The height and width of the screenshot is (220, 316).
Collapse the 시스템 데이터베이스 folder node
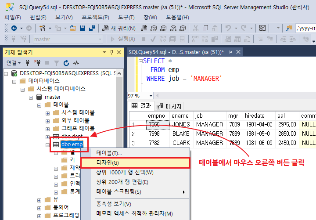tap(22, 90)
